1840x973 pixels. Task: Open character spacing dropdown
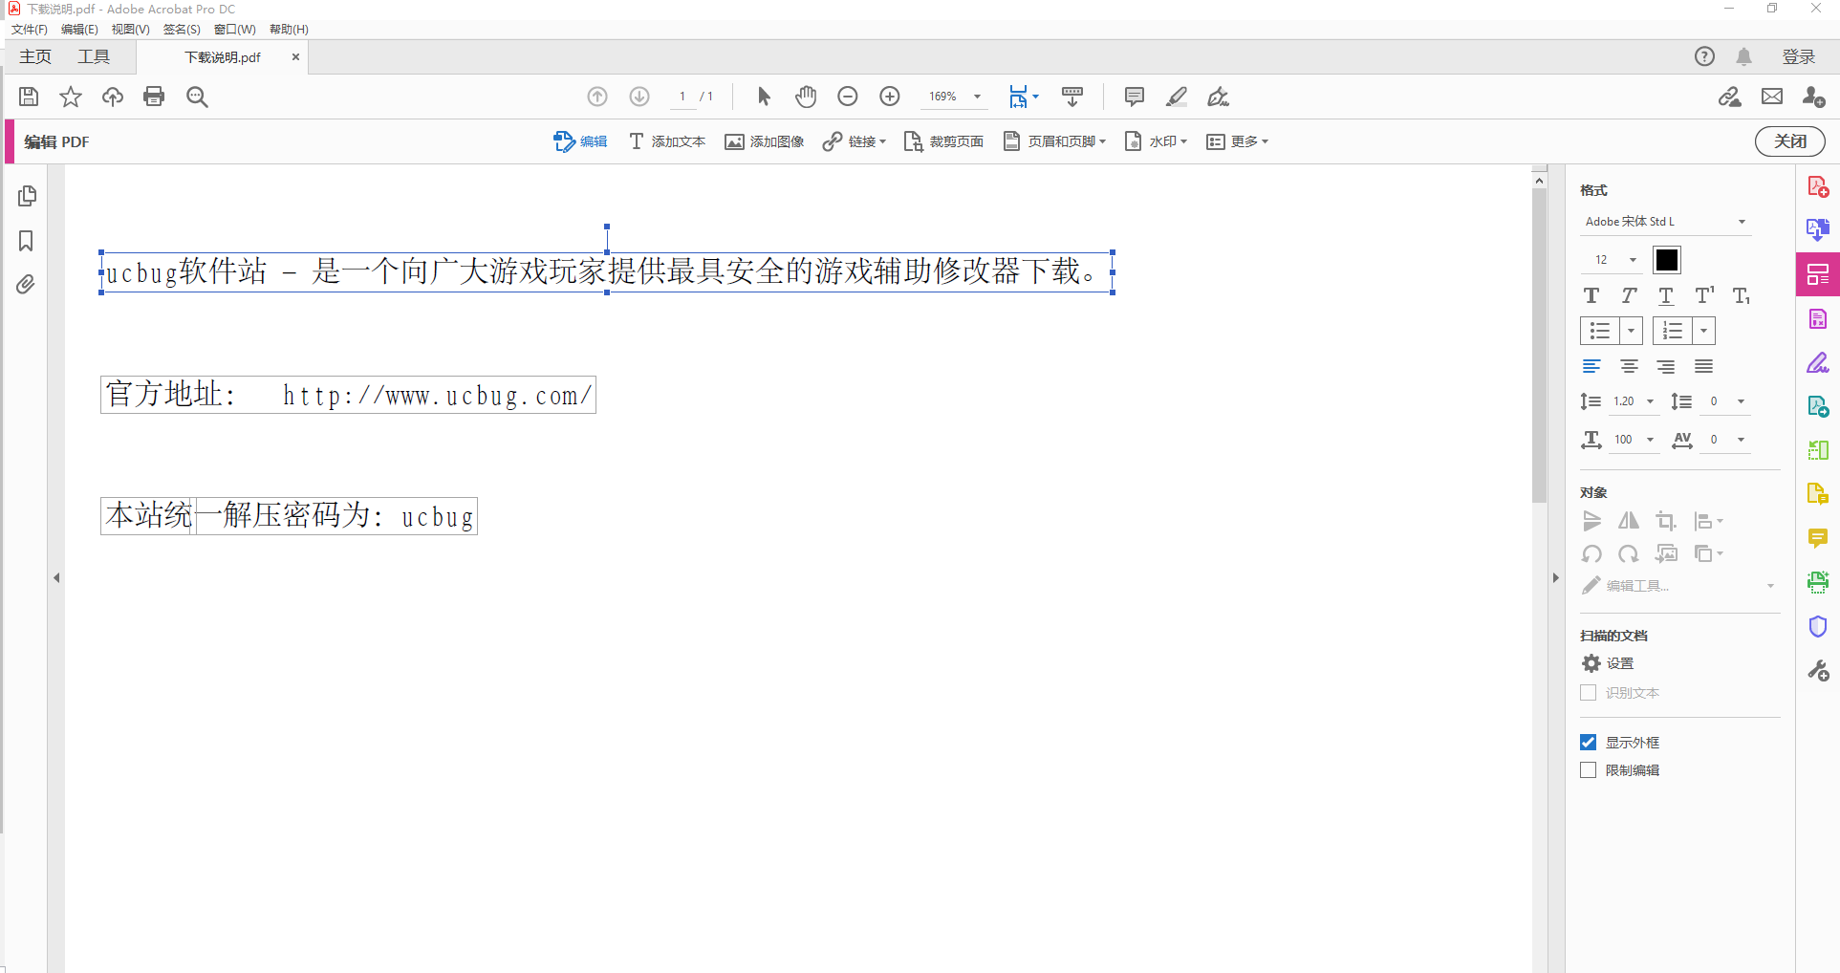1741,440
